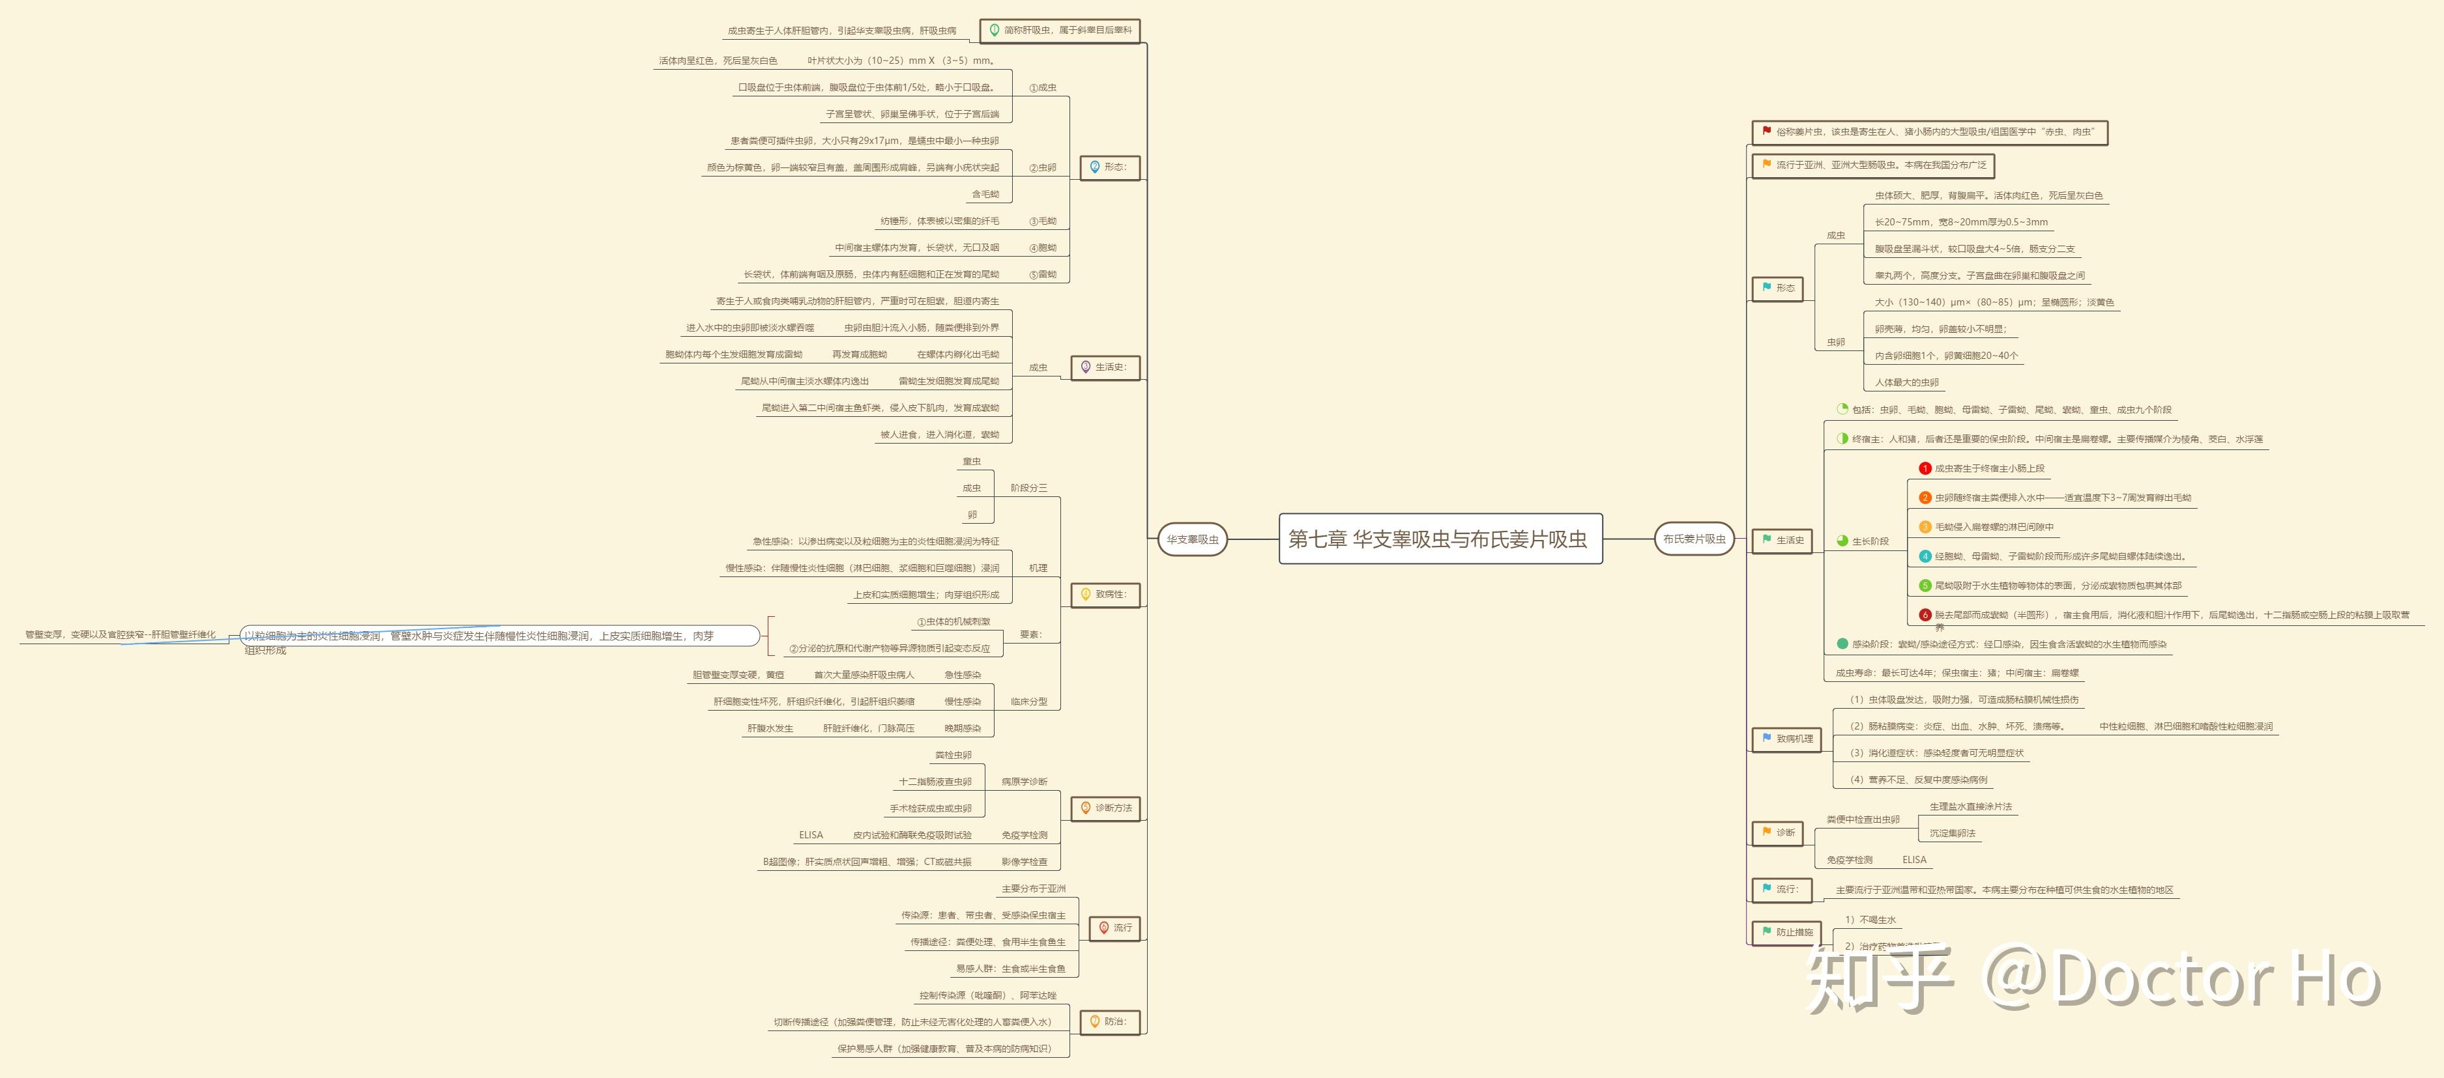Select the text 人体最大的虫卵
This screenshot has height=1078, width=2444.
1907,383
